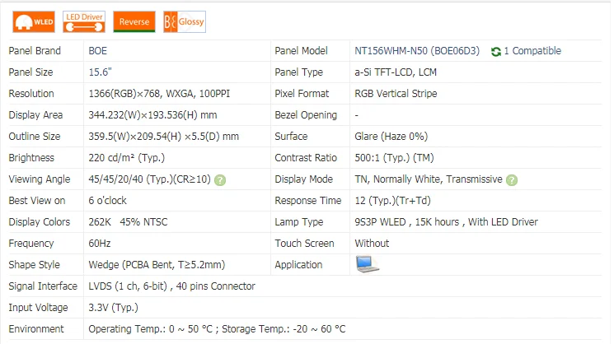Select the display colors '262K 45% NTSC'
This screenshot has width=614, height=344.
[x=128, y=222]
